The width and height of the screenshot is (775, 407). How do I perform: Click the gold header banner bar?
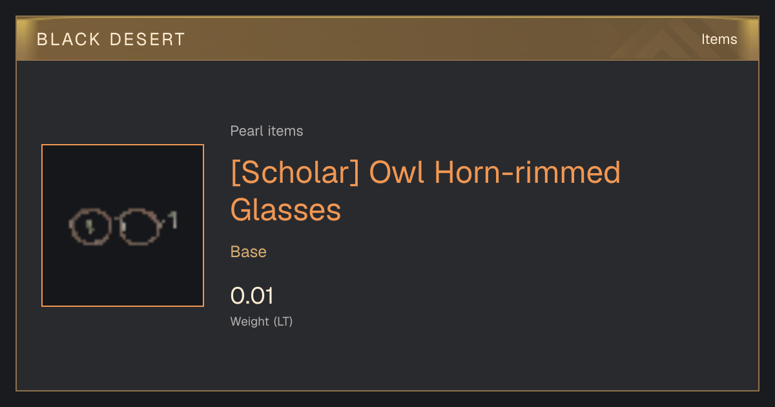387,39
